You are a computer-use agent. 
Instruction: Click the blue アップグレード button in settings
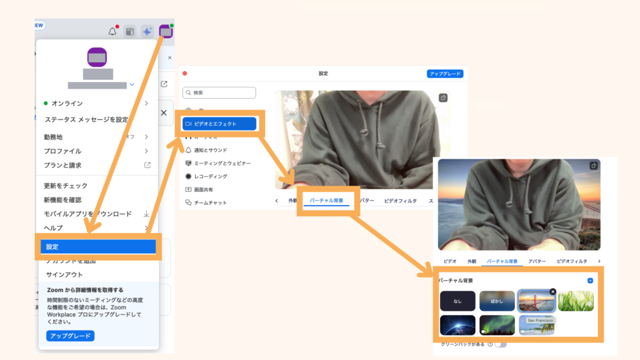click(x=445, y=74)
